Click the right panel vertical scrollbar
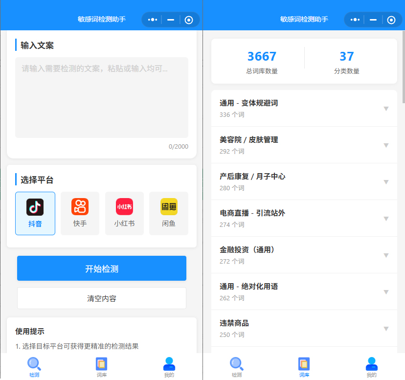The width and height of the screenshot is (405, 380). (x=403, y=67)
